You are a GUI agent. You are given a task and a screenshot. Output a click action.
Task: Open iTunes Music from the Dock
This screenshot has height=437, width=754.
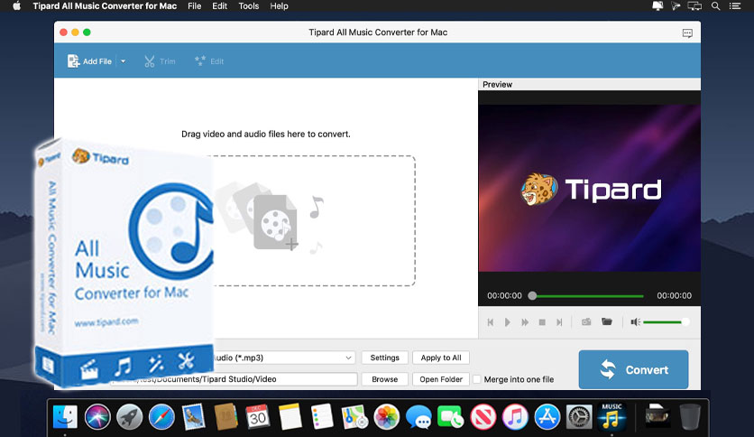point(515,416)
